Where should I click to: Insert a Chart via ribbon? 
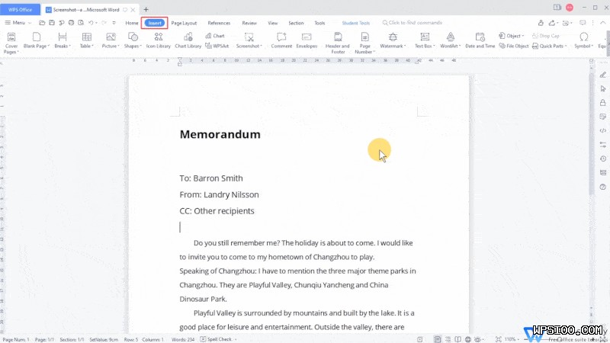click(214, 36)
